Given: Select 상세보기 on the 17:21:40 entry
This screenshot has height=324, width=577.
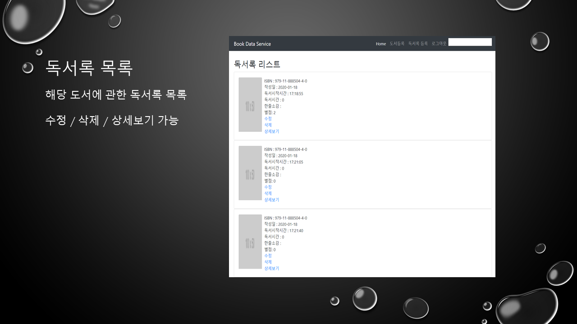Looking at the screenshot, I should click(271, 268).
